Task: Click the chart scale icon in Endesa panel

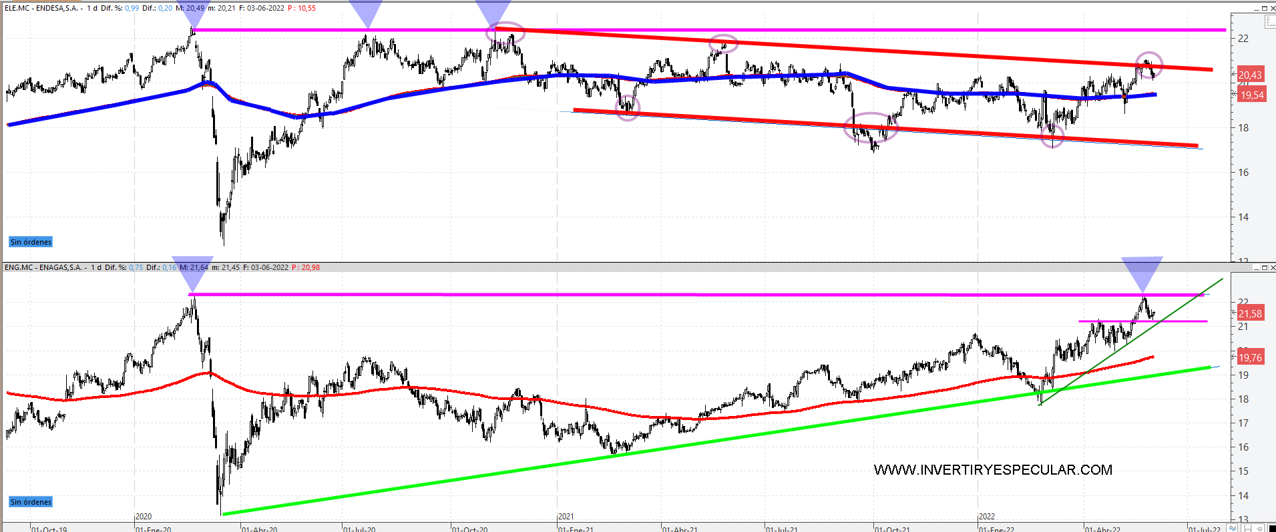Action: pyautogui.click(x=1269, y=21)
